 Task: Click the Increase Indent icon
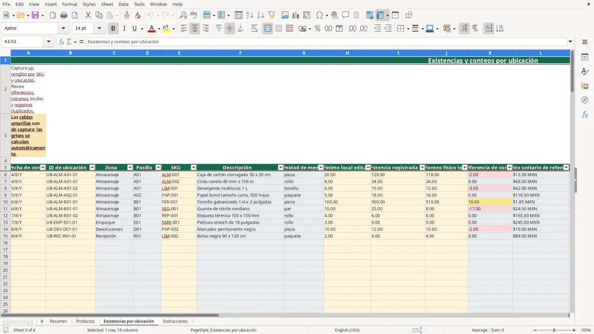point(377,29)
